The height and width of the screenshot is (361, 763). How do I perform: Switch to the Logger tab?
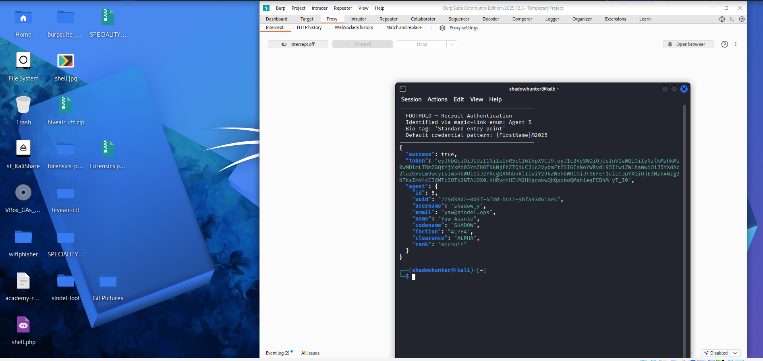pyautogui.click(x=552, y=19)
